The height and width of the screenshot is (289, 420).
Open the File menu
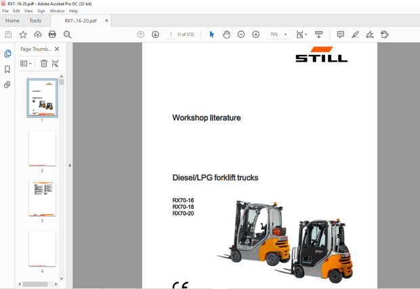5,11
